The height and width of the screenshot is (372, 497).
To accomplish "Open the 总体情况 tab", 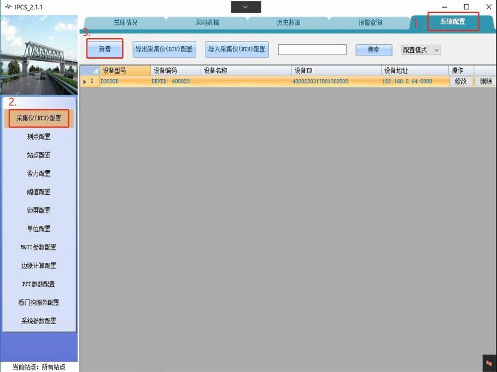I will tap(125, 23).
